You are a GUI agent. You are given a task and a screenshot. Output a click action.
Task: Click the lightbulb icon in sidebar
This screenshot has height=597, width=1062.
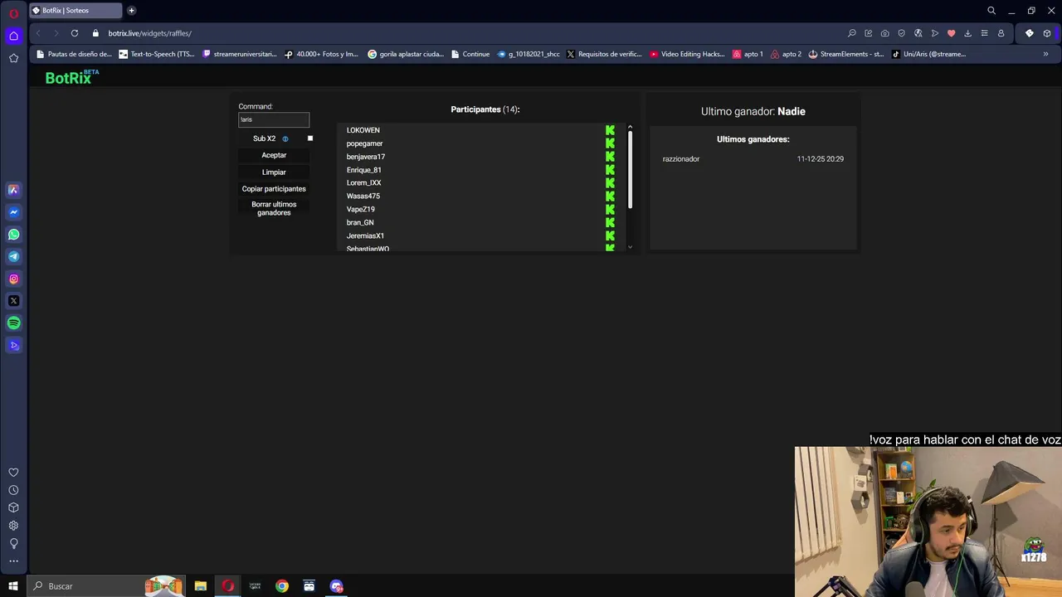click(13, 544)
